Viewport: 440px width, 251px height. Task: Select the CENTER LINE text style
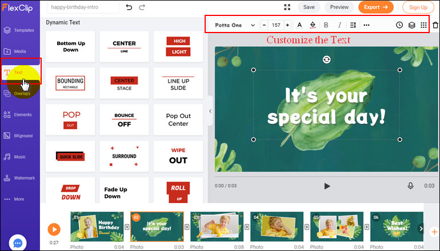click(x=125, y=47)
